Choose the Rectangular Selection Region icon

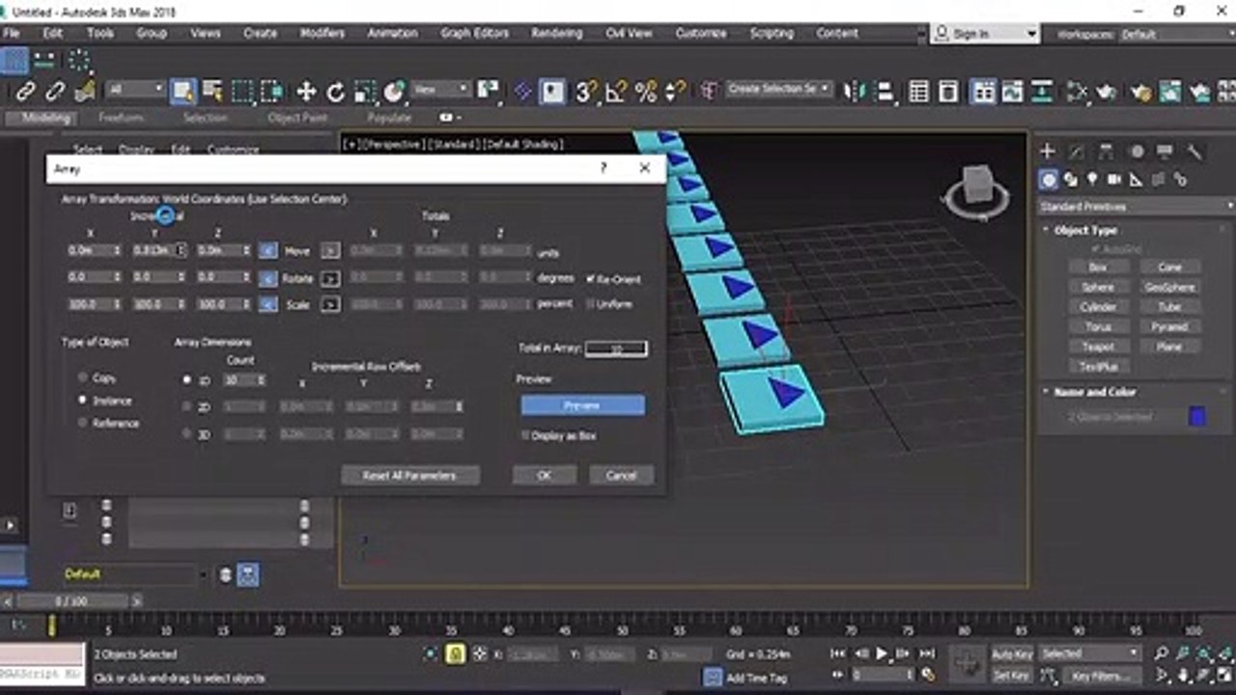point(241,92)
